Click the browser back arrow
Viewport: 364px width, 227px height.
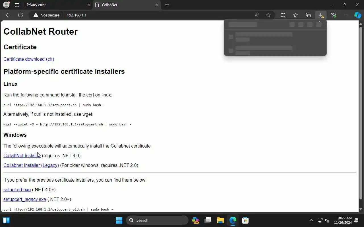pyautogui.click(x=8, y=15)
